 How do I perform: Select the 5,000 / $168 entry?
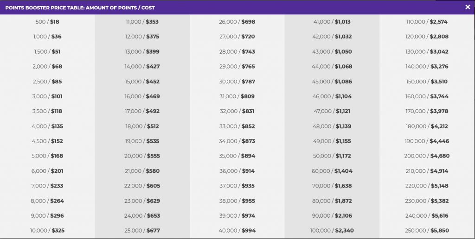[x=47, y=156]
